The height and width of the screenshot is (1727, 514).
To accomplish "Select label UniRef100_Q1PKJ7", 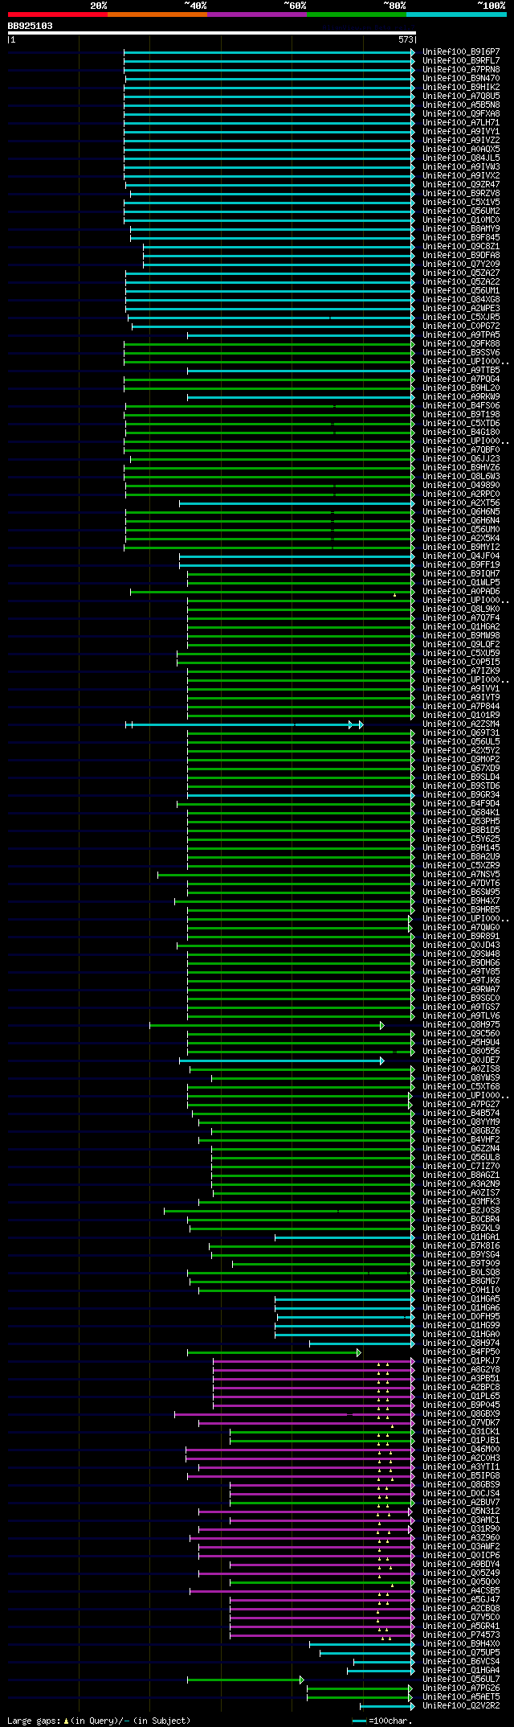I will pos(461,1360).
